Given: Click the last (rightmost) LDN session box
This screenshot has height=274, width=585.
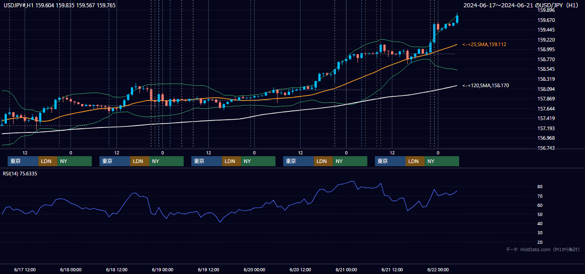Looking at the screenshot, I should 415,161.
